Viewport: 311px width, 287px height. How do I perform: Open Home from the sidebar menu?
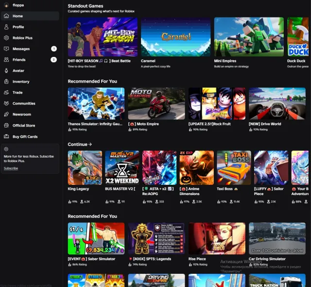click(30, 16)
